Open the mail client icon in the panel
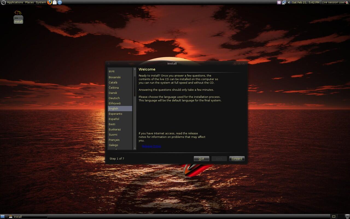The image size is (350, 219). [x=54, y=2]
